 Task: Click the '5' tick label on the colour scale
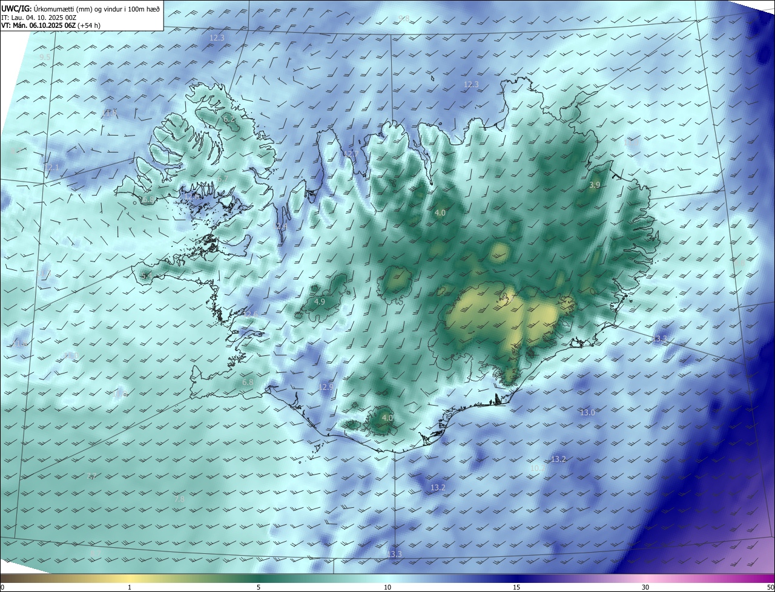(259, 587)
